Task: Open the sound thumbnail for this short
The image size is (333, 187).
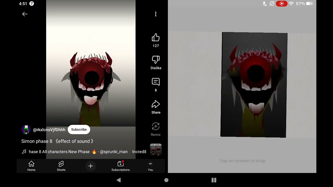Action: pyautogui.click(x=156, y=150)
